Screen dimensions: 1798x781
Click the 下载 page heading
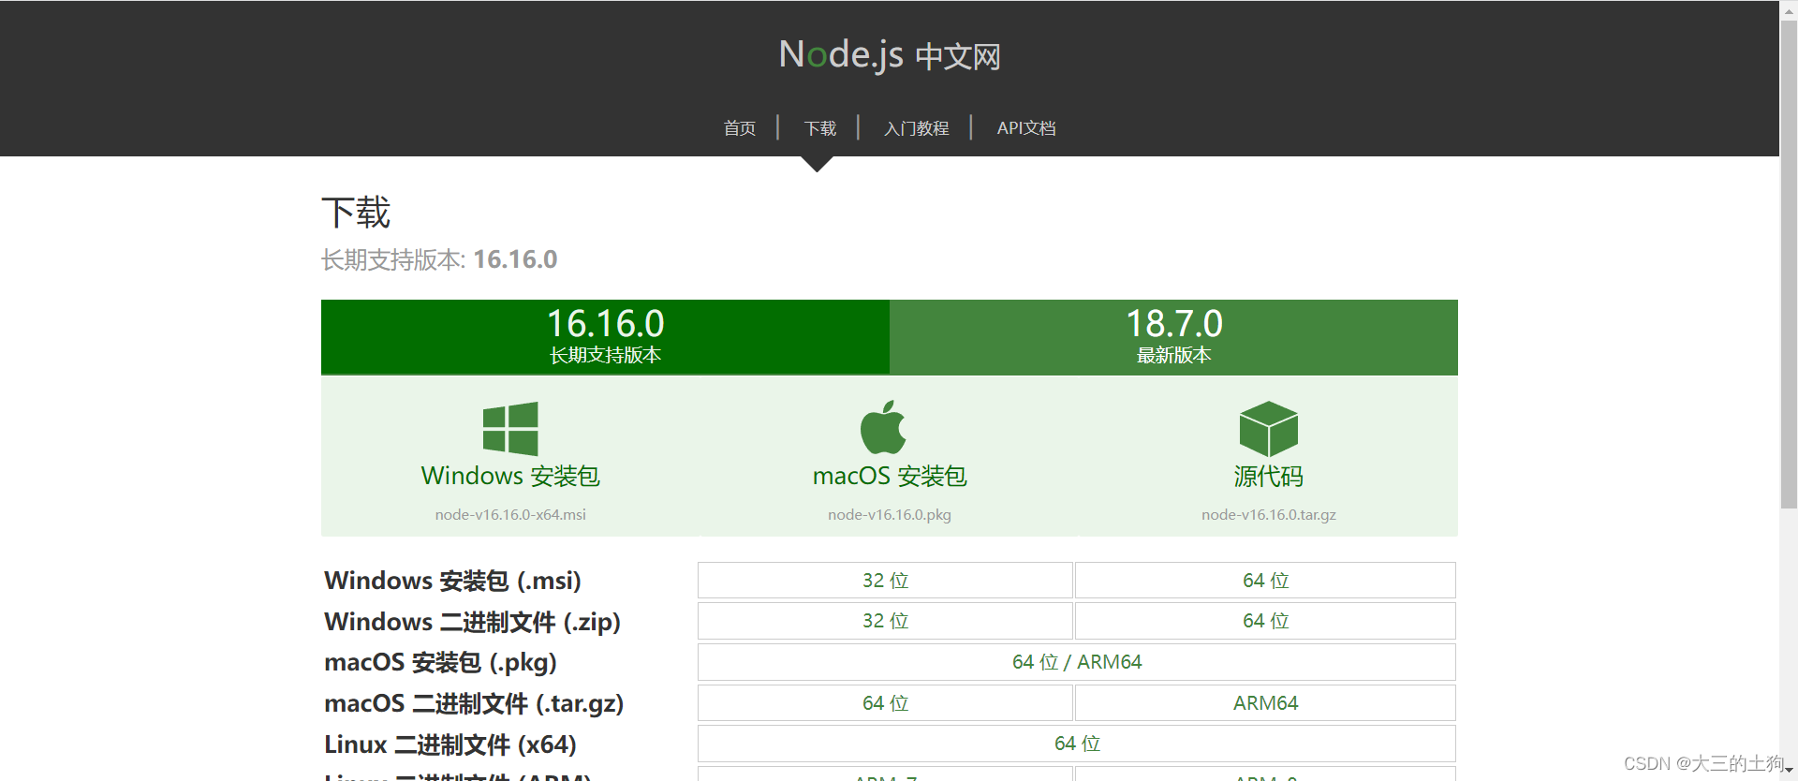356,213
